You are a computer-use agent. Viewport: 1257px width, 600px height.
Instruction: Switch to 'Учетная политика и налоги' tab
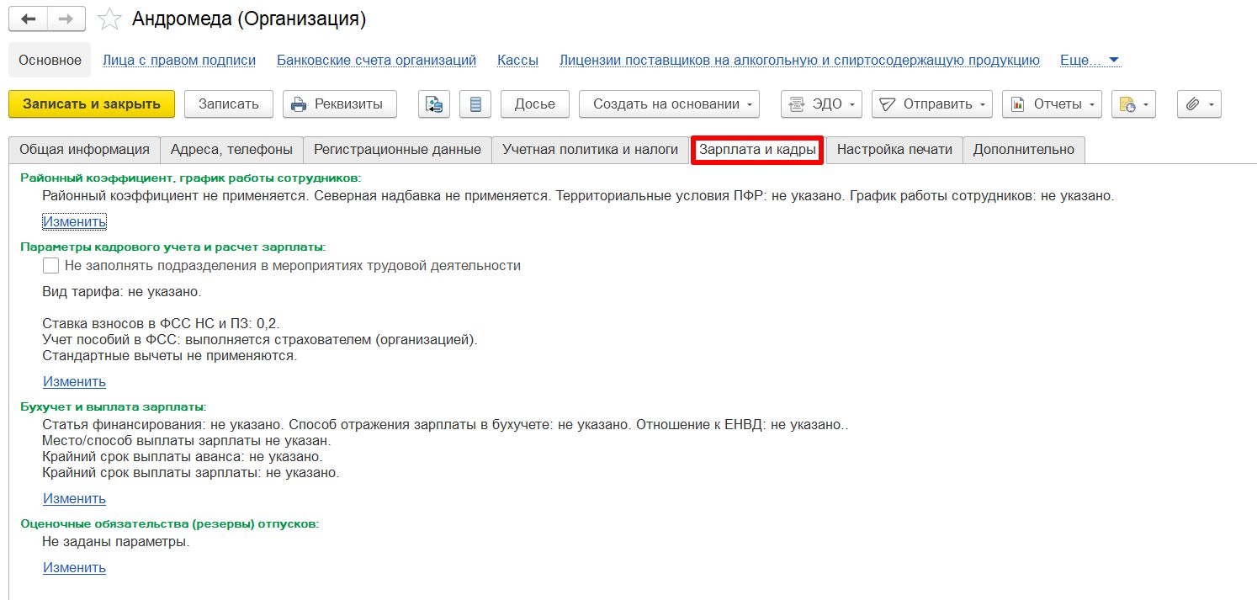coord(590,150)
